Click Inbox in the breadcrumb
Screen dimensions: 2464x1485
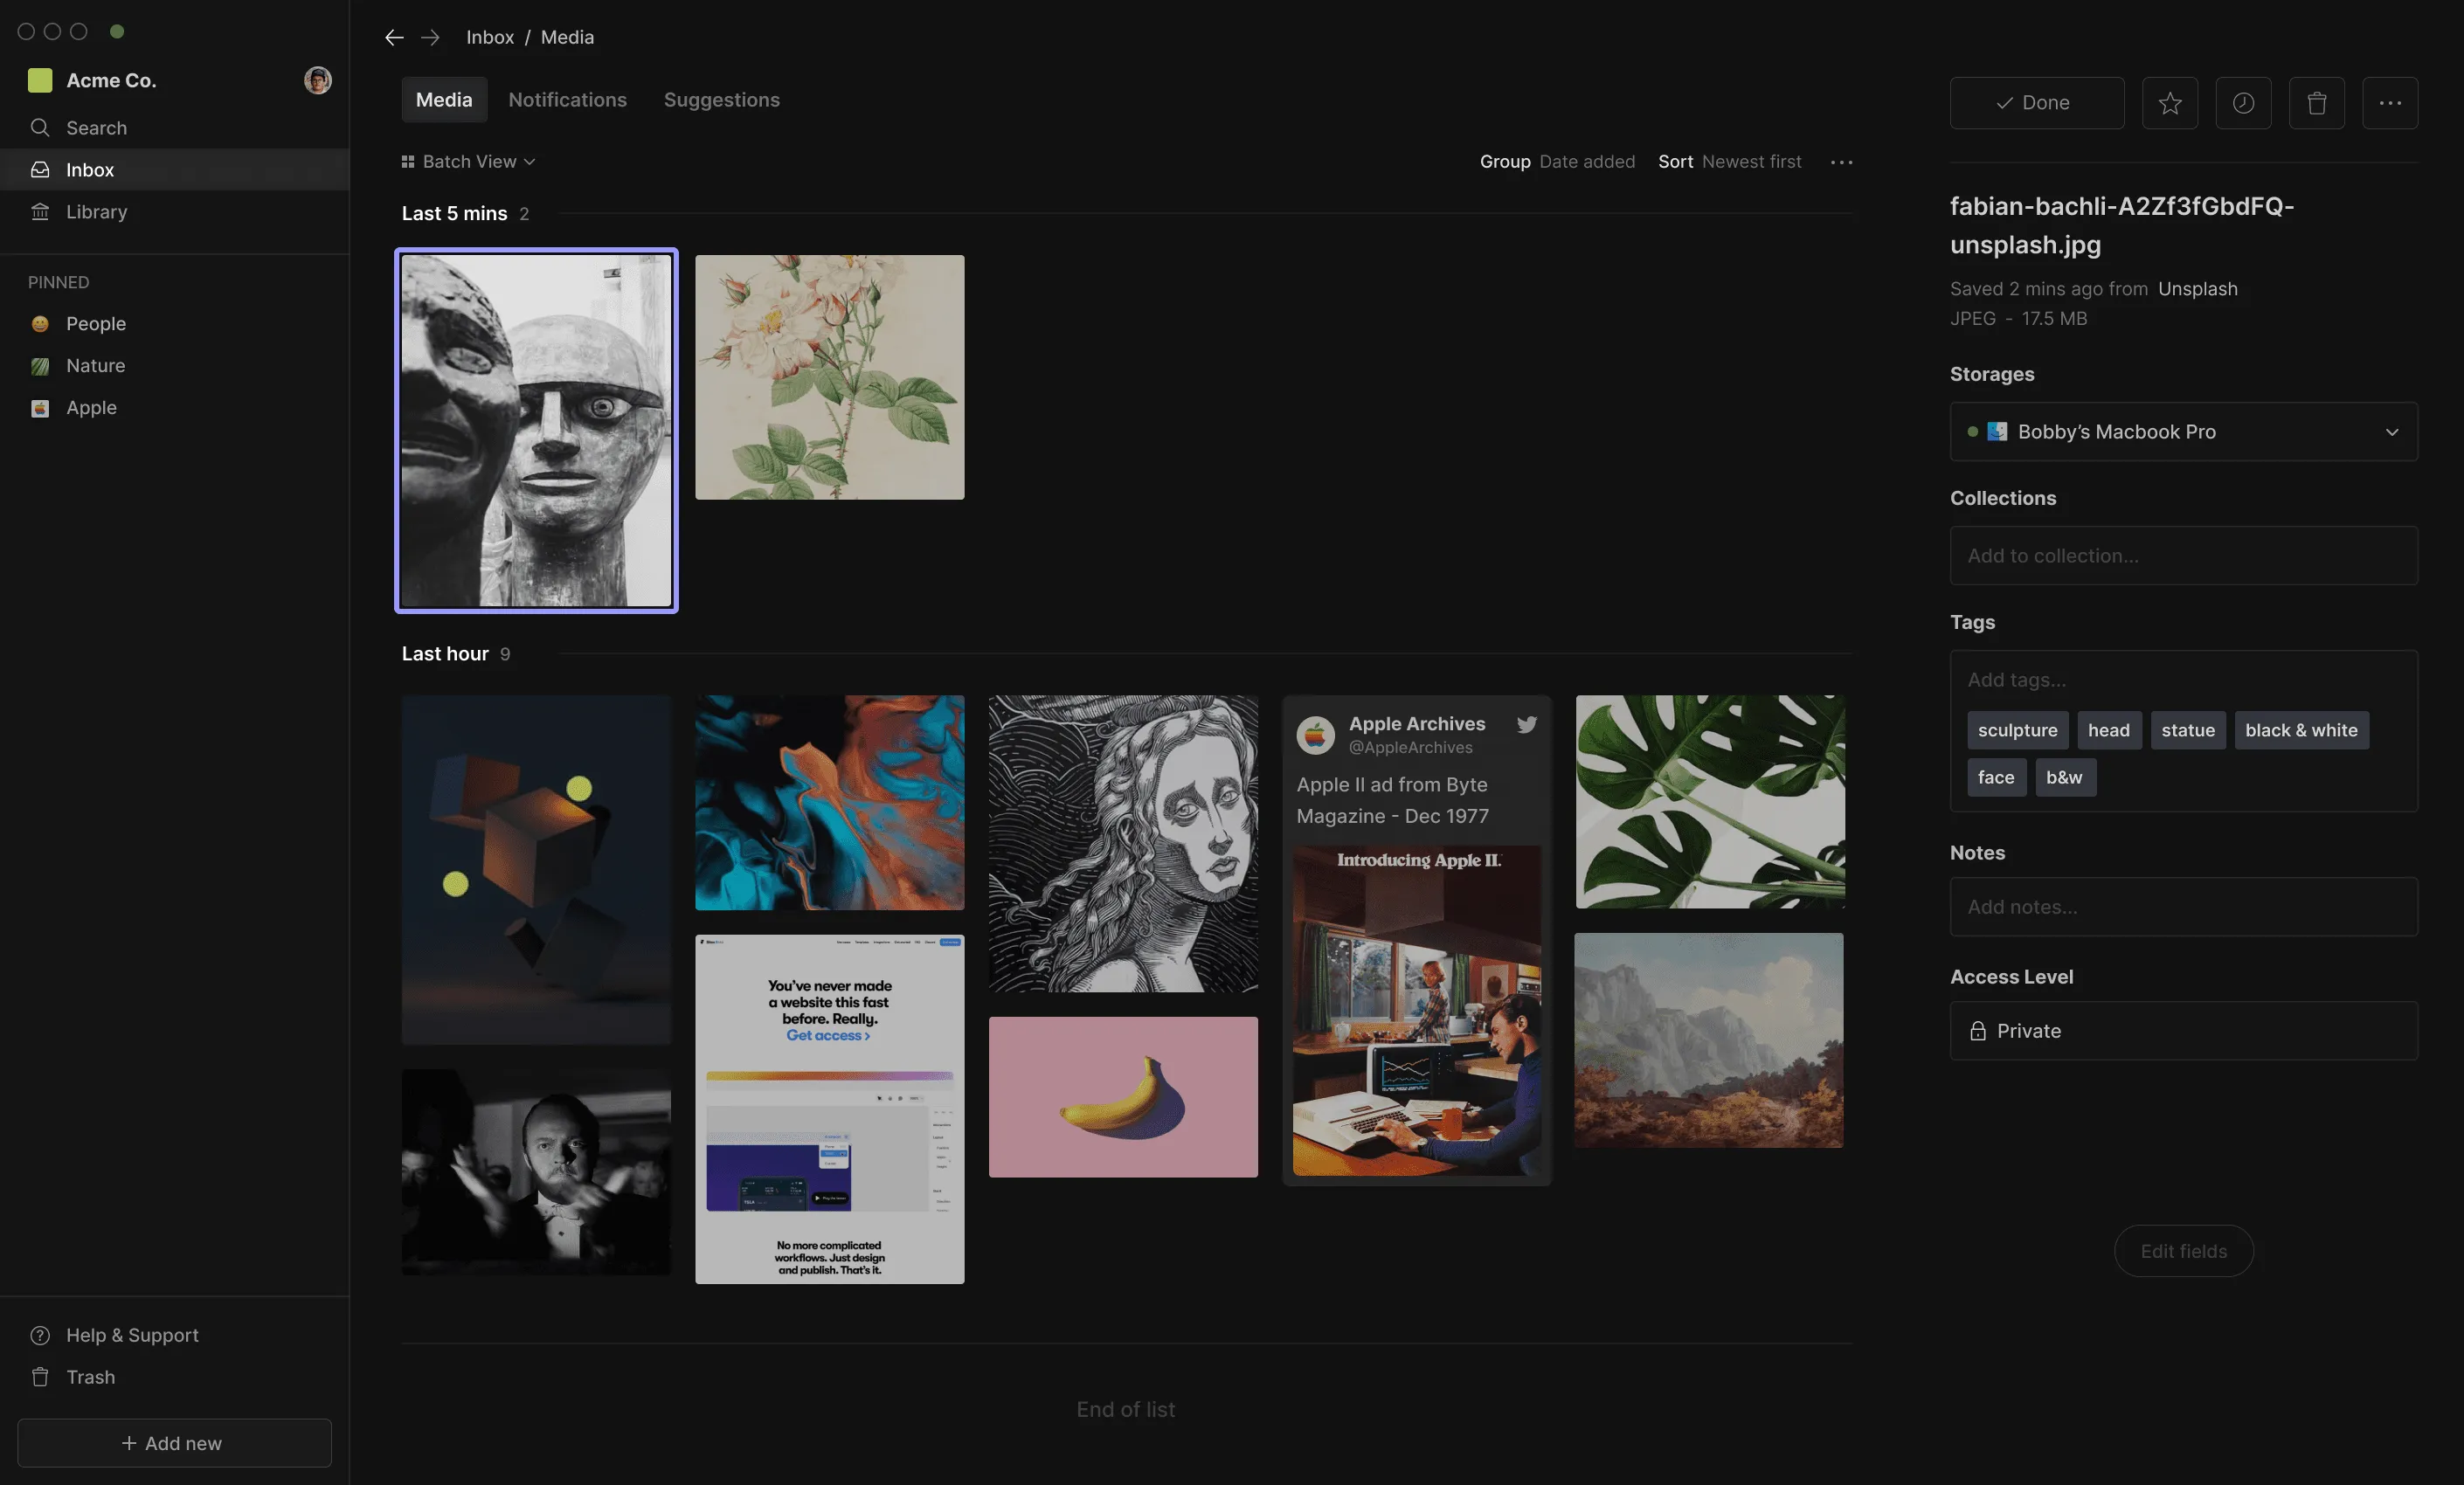(x=490, y=37)
